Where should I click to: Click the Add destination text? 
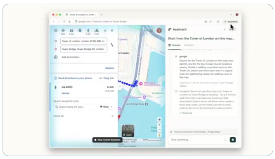click(x=70, y=57)
